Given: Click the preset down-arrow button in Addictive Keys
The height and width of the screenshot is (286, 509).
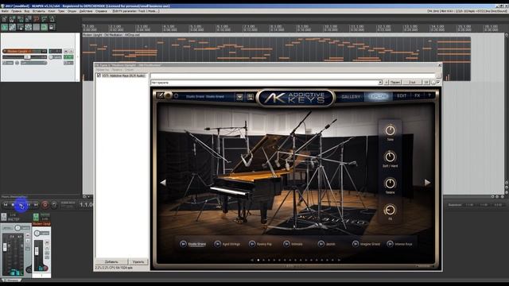Looking at the screenshot, I should click(x=239, y=97).
